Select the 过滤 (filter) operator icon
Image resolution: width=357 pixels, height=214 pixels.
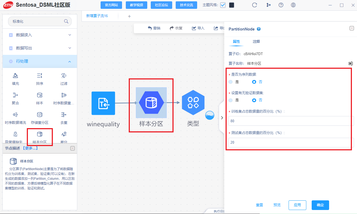pyautogui.click(x=64, y=75)
